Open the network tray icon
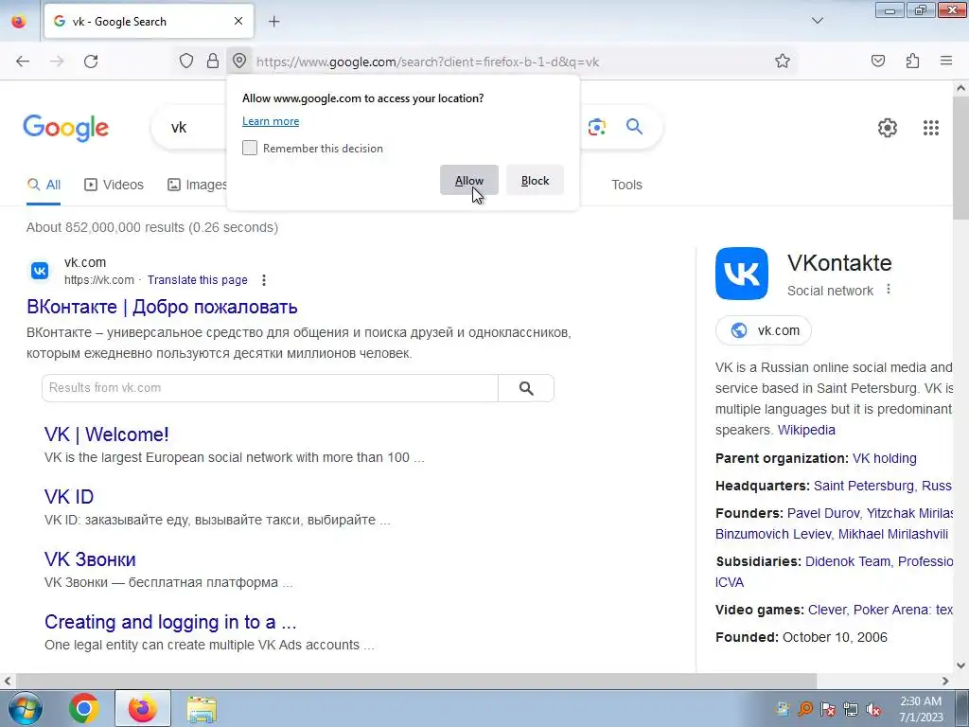Image resolution: width=969 pixels, height=727 pixels. pyautogui.click(x=851, y=709)
